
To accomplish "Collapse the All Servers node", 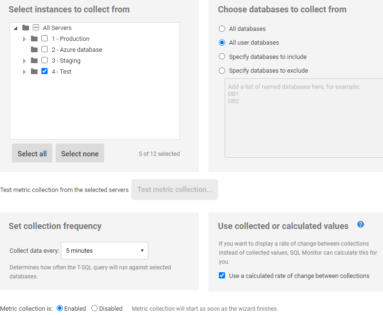I will [16, 28].
